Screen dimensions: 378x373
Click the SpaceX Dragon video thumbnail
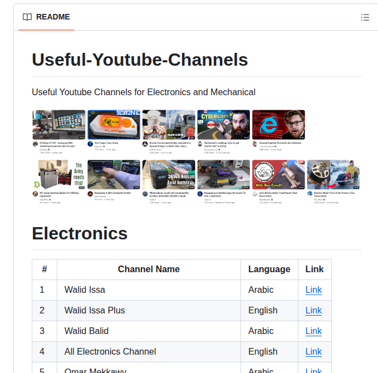(x=169, y=125)
